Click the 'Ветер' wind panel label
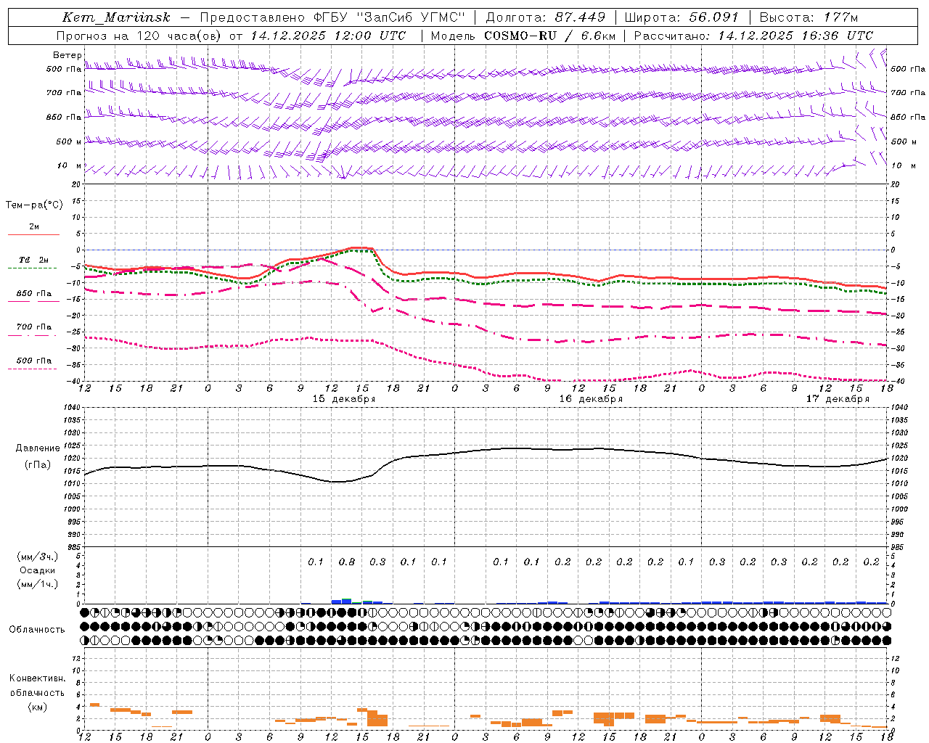 coord(67,55)
